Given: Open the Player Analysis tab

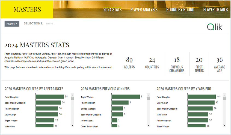Looking at the screenshot, I should coord(144,10).
